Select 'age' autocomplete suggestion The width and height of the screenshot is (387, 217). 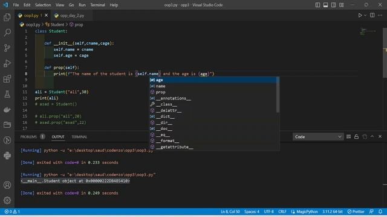[213, 80]
